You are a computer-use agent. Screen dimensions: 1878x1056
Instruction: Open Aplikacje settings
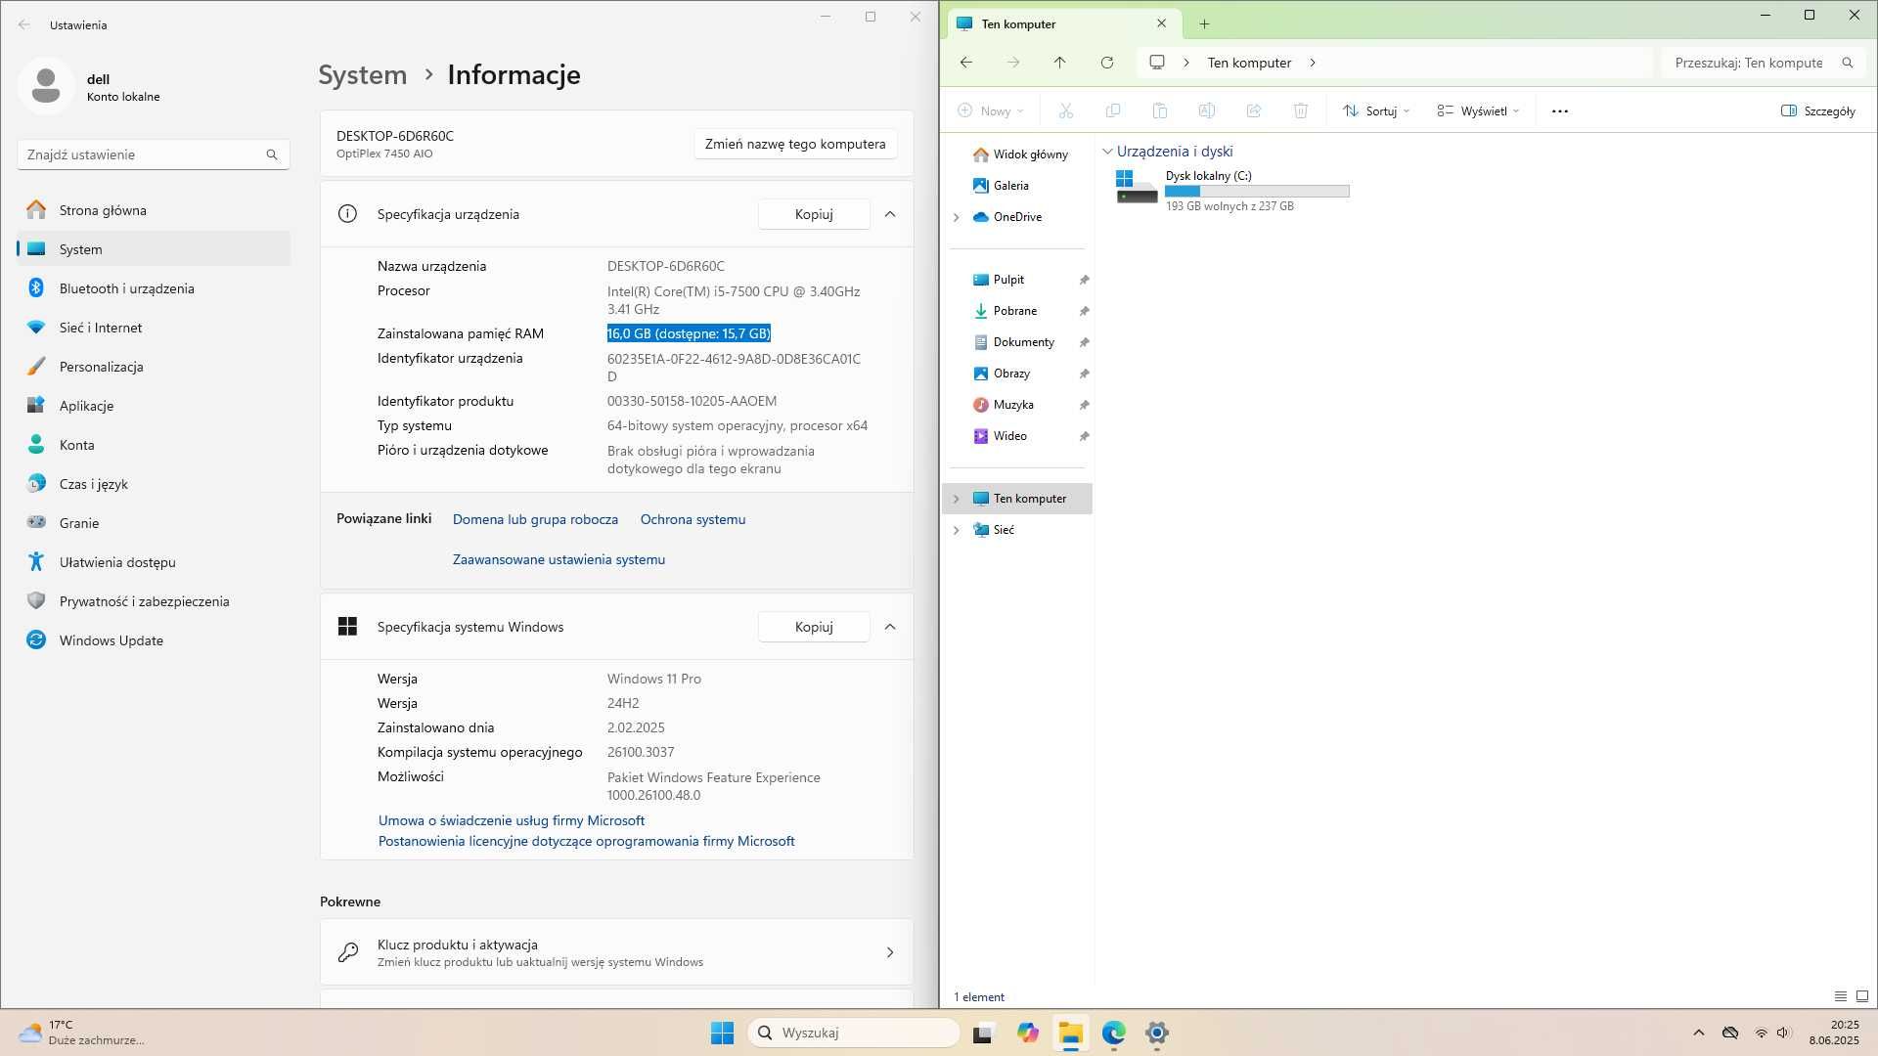point(154,406)
